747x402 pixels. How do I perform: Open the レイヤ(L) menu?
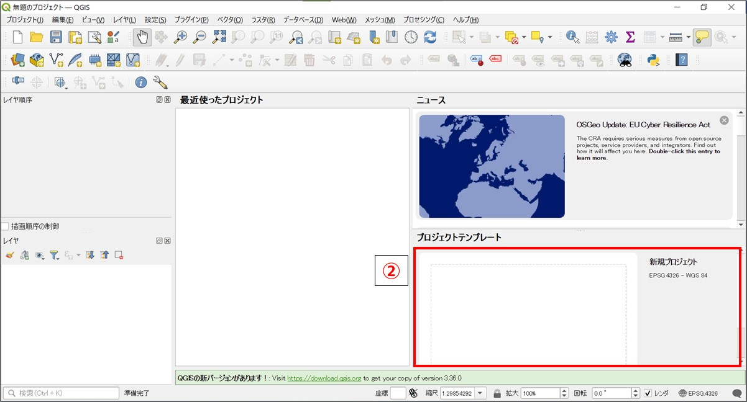(124, 20)
